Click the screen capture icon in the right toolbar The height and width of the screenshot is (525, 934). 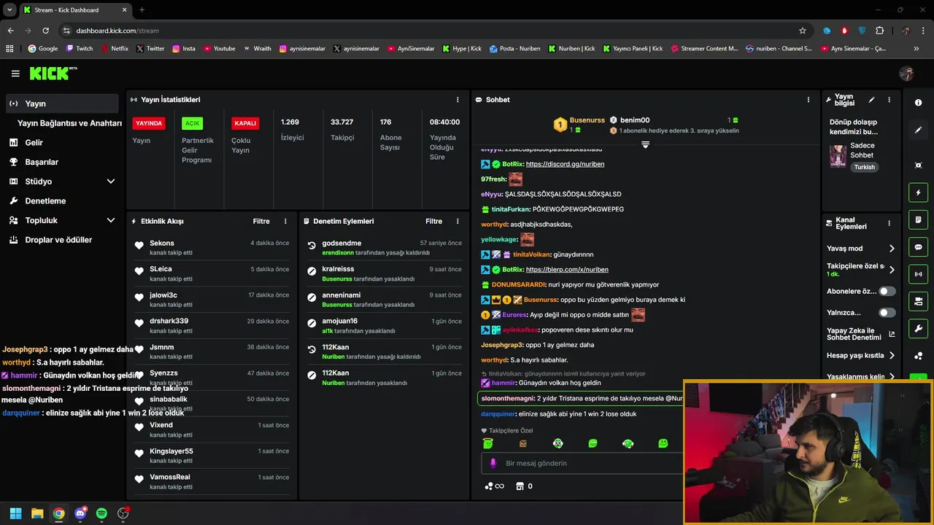[x=918, y=166]
